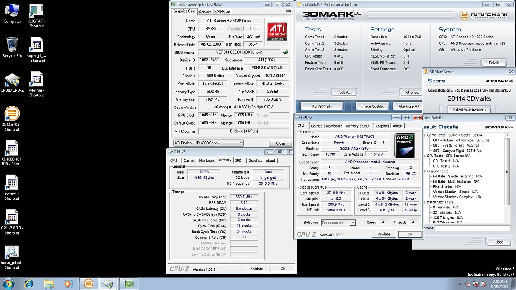Open SPD tab in the CPU-Z memory window

(238, 160)
